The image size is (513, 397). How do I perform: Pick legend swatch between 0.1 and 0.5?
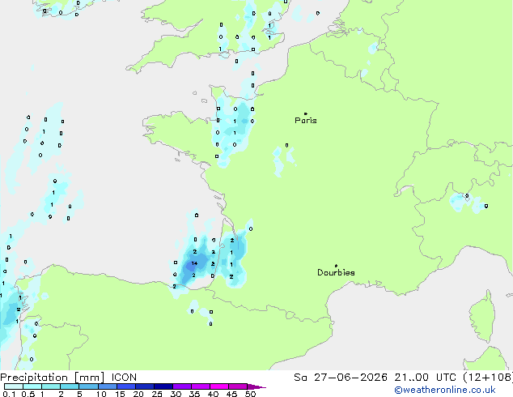coord(14,386)
